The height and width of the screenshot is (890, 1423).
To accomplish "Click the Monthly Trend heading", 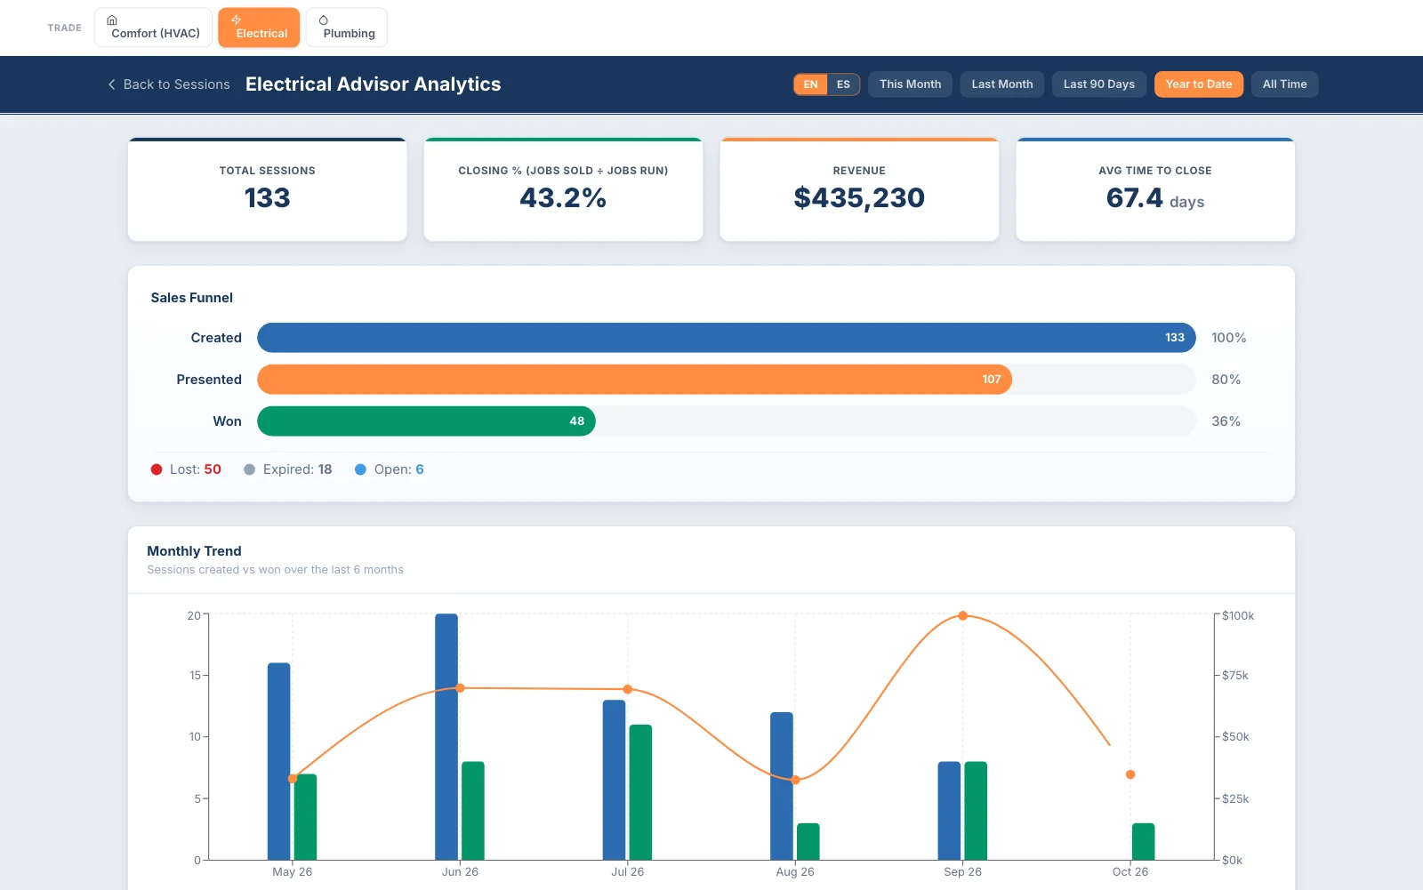I will point(194,551).
